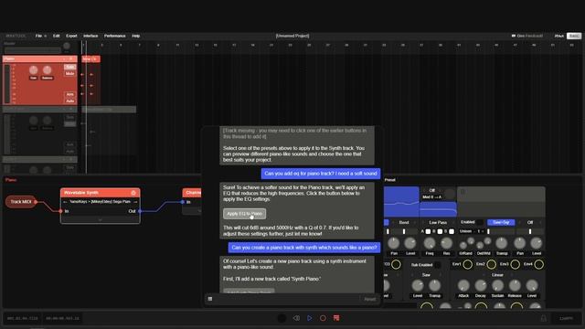Expand the Wavetable Synth node bottom chevron
The height and width of the screenshot is (329, 585).
100,220
